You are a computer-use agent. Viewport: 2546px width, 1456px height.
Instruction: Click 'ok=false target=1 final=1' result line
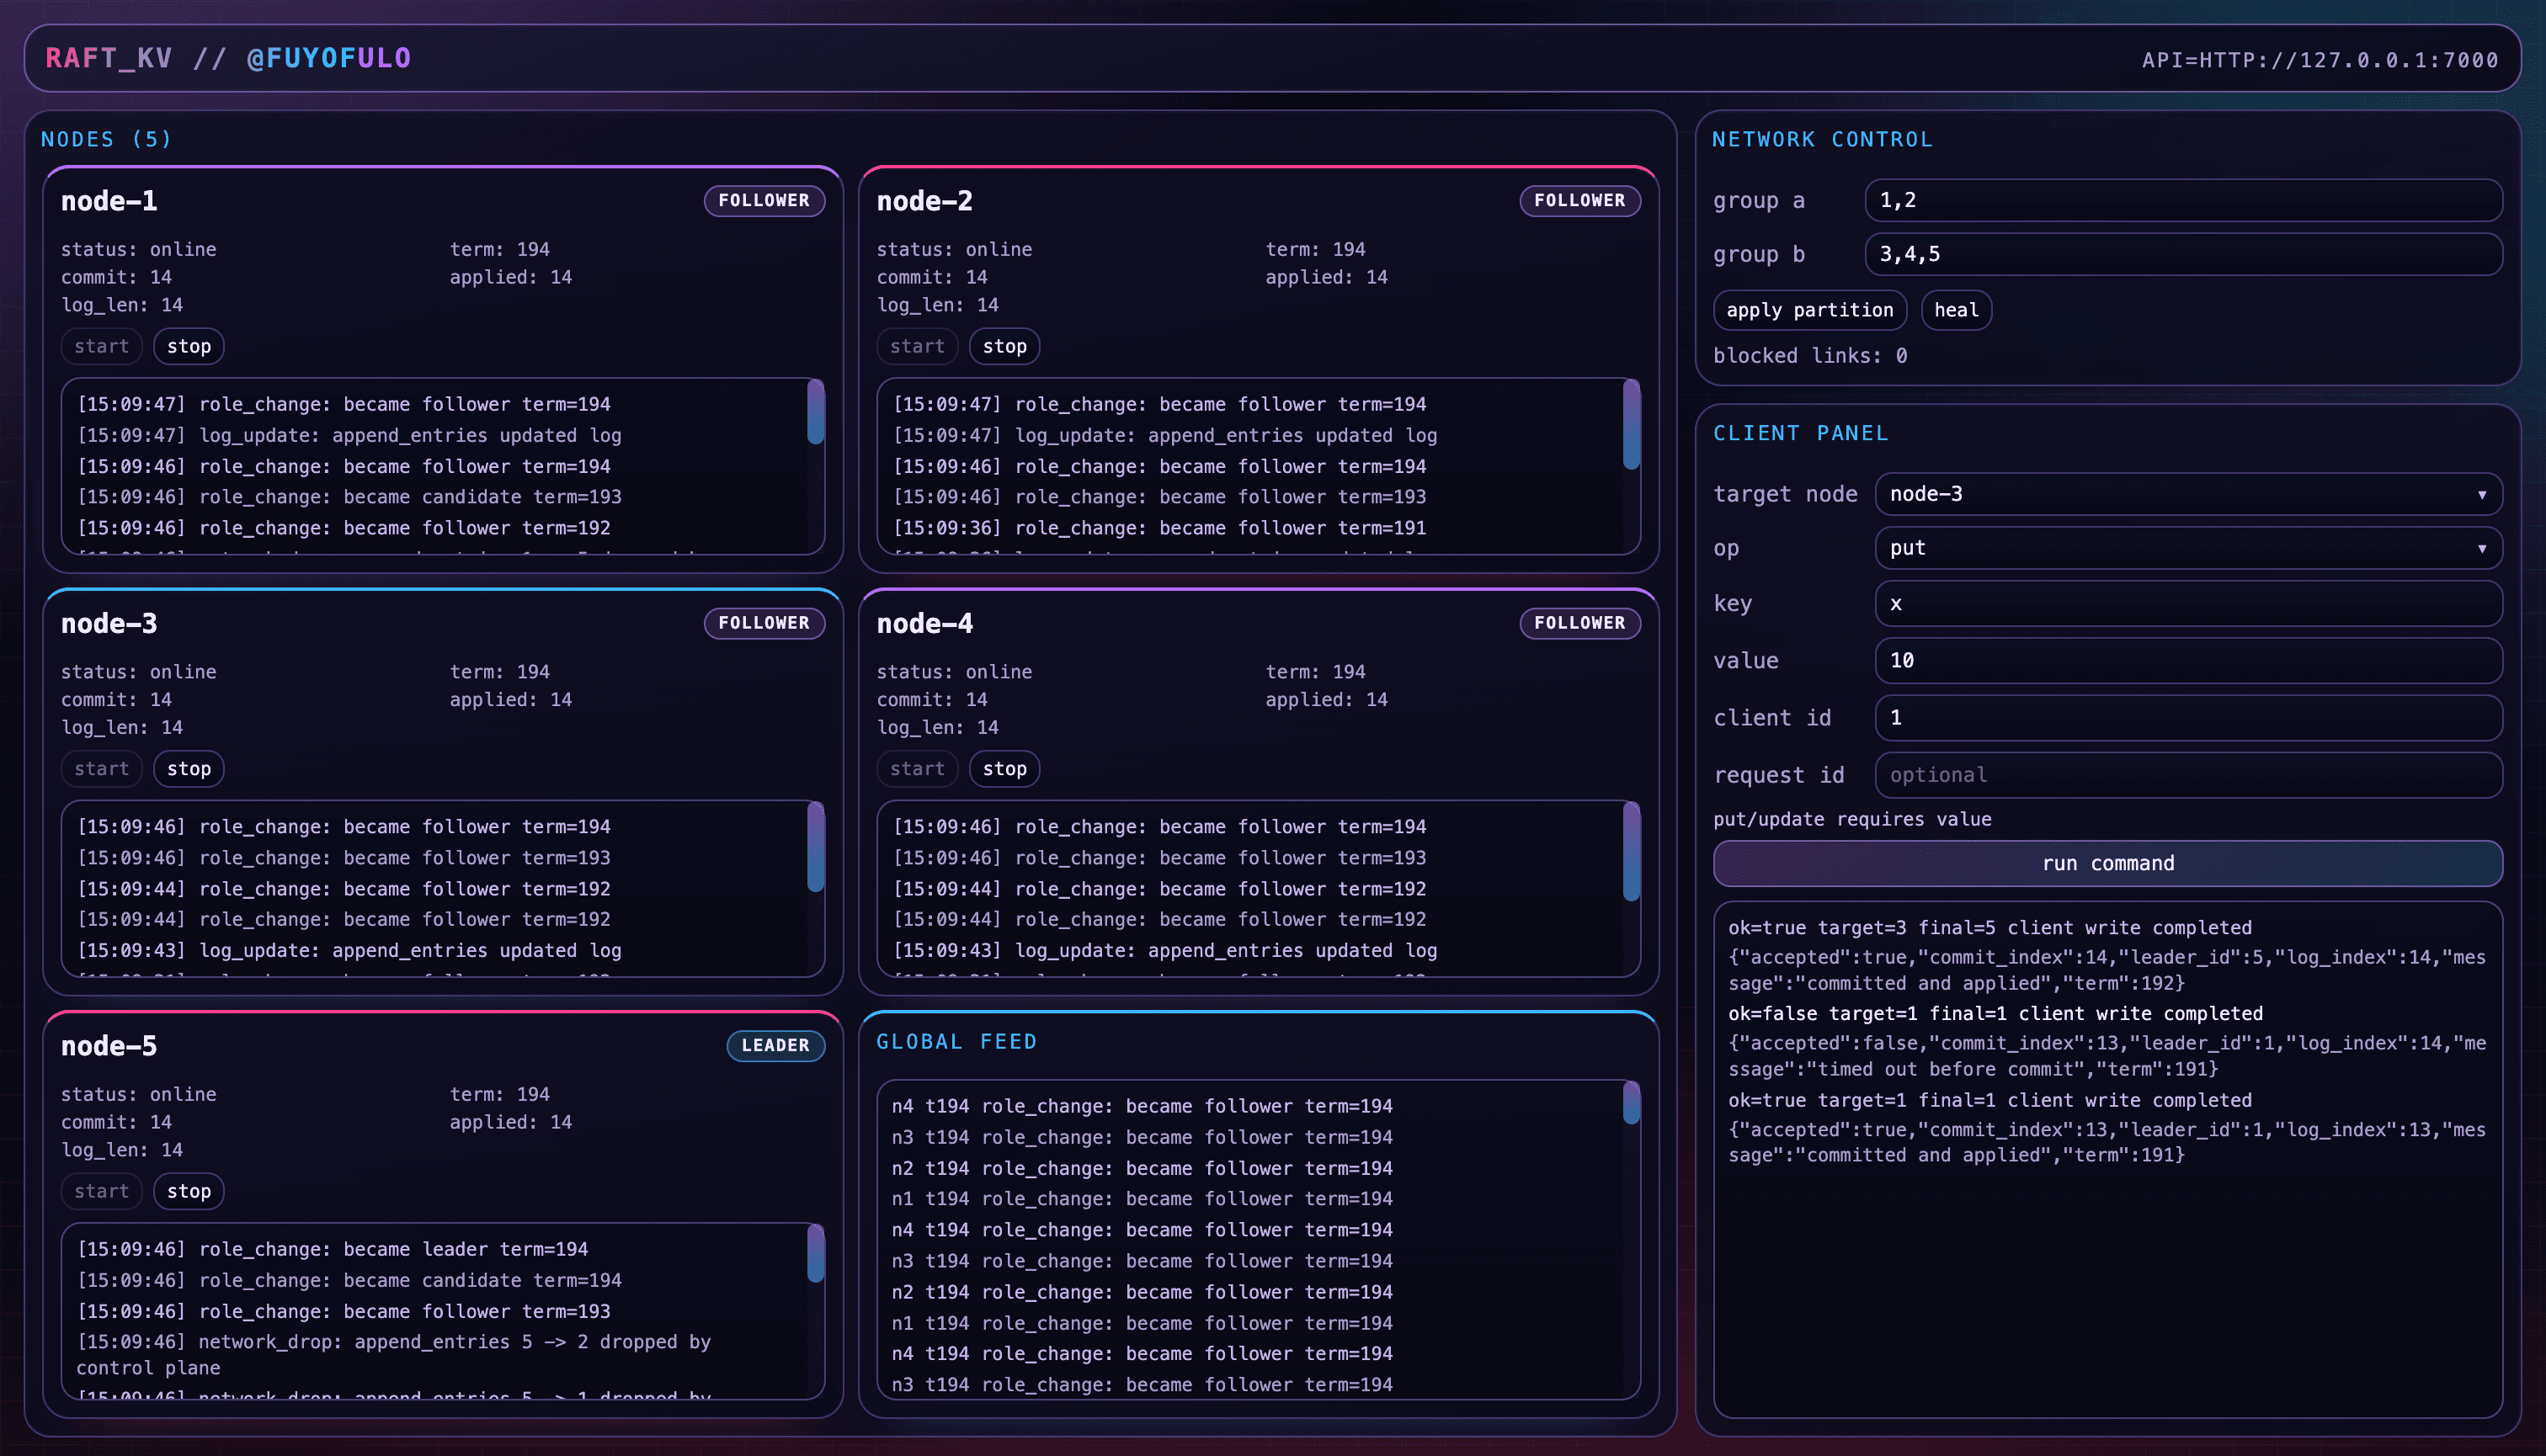(x=1995, y=1014)
